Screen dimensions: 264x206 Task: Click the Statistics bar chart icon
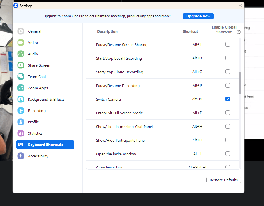(21, 133)
